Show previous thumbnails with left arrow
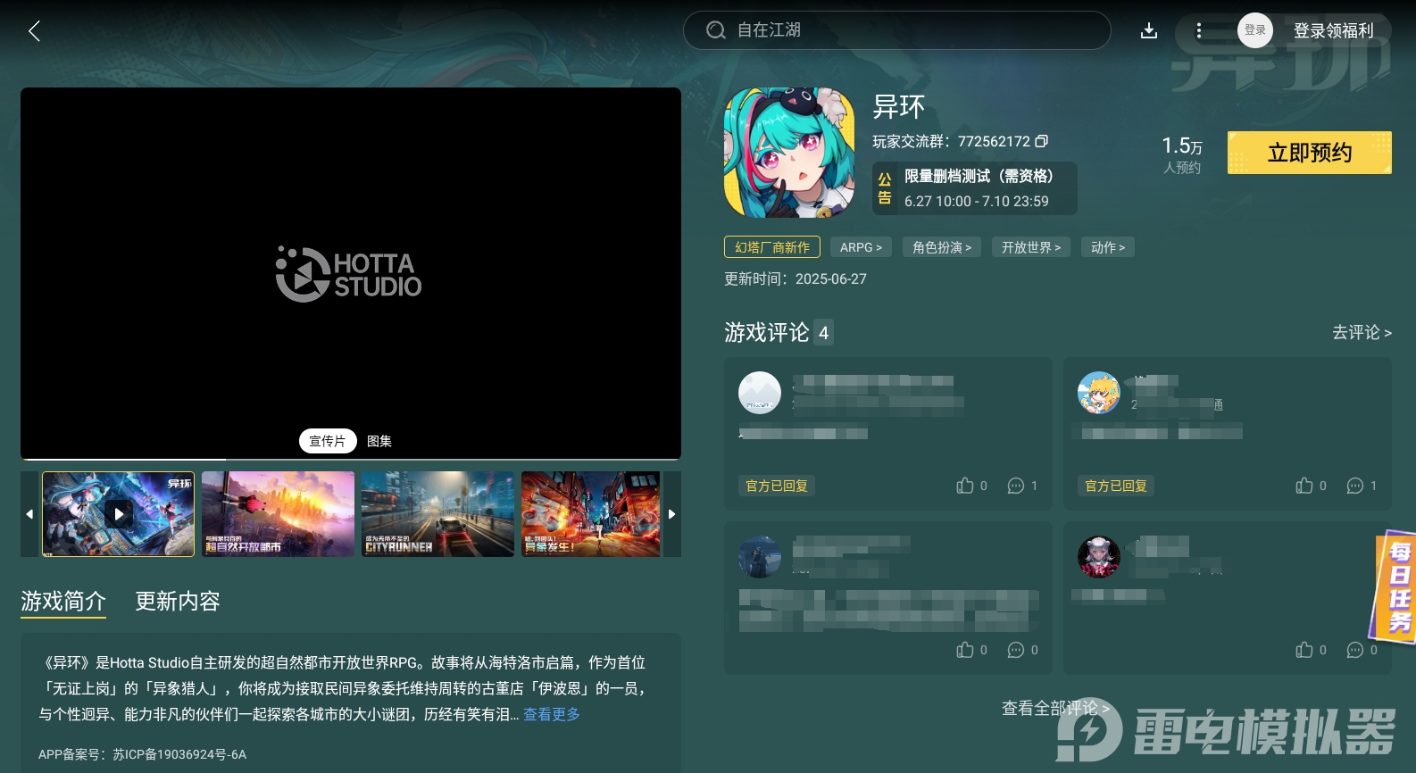The image size is (1416, 773). [29, 514]
